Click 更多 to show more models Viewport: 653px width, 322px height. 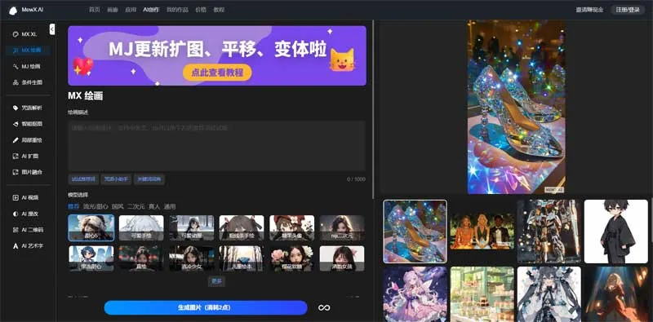(x=216, y=281)
